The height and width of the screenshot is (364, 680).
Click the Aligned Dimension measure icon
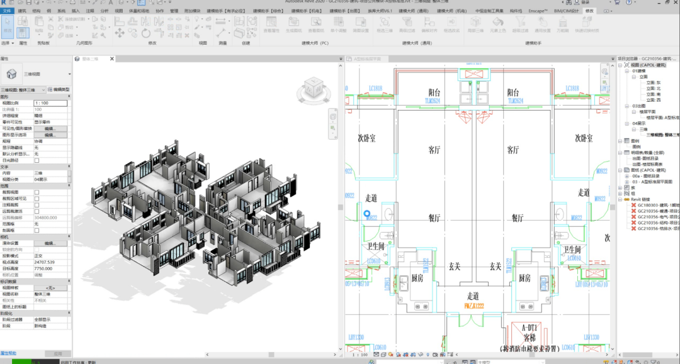221,21
